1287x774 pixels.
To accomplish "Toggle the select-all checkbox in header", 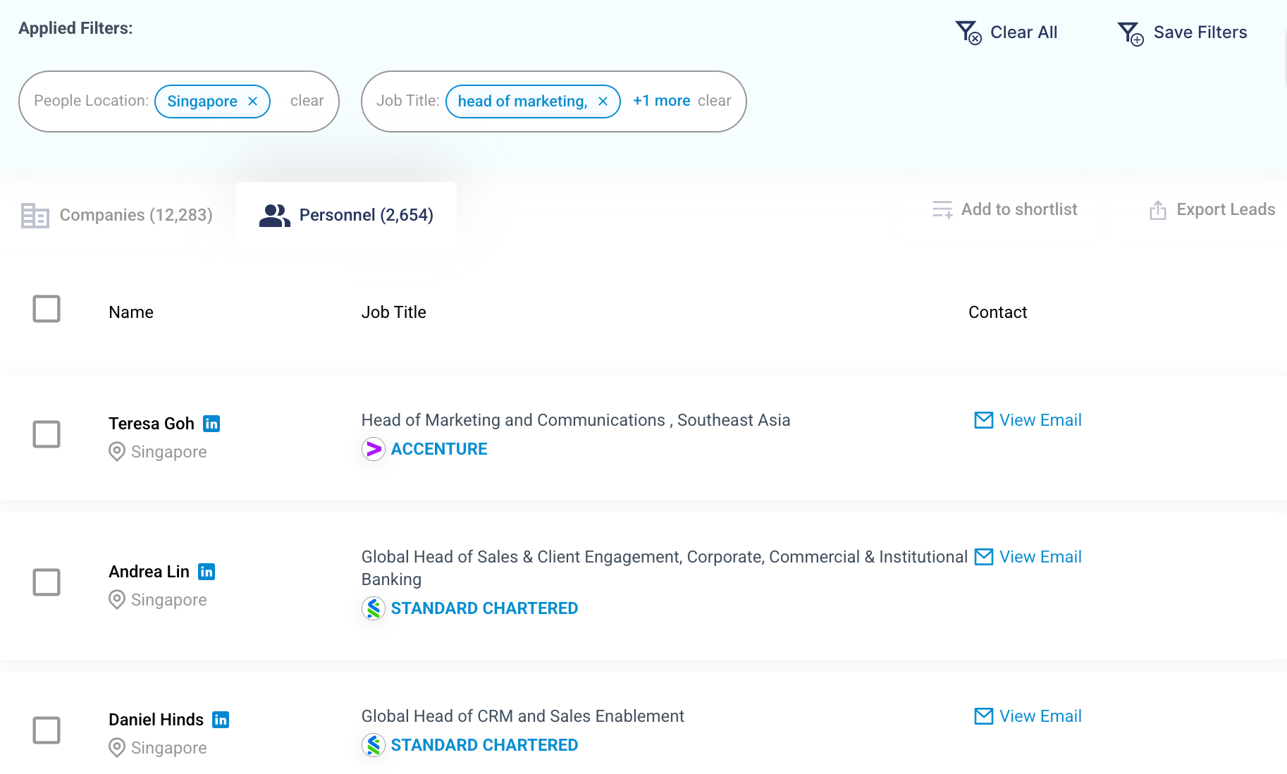I will pyautogui.click(x=47, y=309).
